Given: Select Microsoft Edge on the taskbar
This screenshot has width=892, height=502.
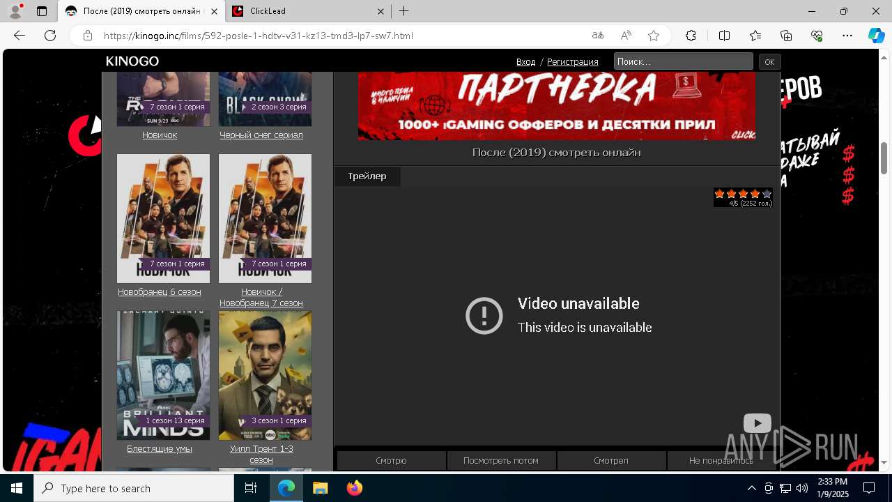Looking at the screenshot, I should (x=286, y=488).
